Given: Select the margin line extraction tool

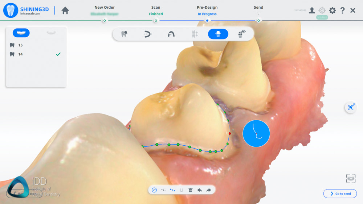Looking at the screenshot, I should (218, 34).
